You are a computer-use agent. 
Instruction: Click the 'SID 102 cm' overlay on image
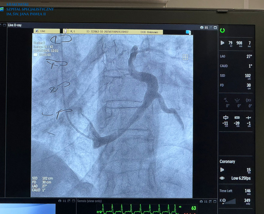click(42, 178)
